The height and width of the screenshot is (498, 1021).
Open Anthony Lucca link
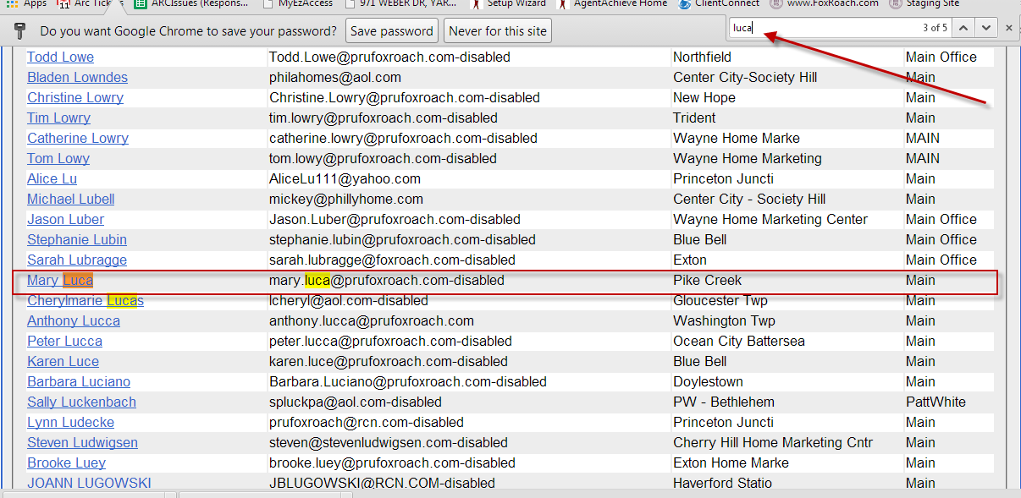[74, 320]
